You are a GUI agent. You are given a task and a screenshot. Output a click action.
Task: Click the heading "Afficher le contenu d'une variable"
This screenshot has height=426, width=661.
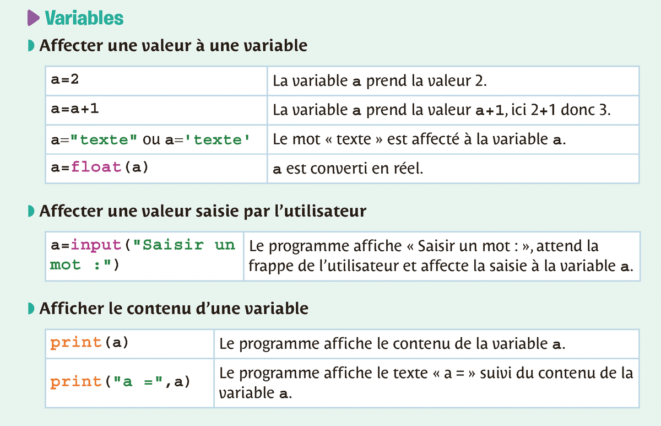pos(174,308)
